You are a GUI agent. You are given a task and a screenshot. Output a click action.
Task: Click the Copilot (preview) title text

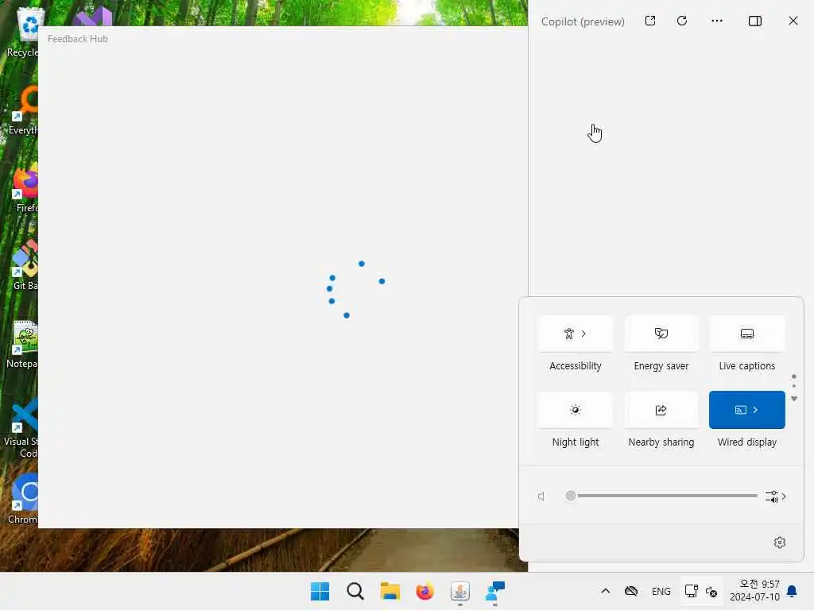coord(583,21)
